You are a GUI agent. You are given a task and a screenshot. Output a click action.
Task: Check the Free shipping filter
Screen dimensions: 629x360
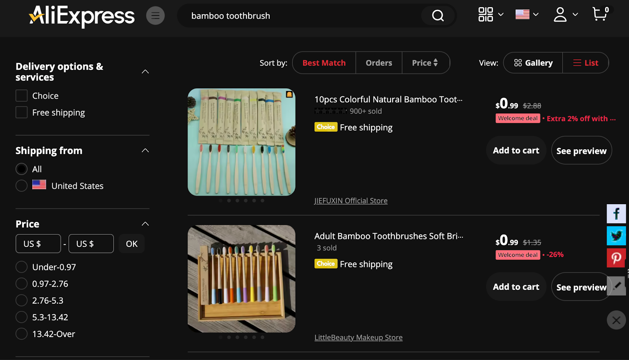click(x=21, y=112)
